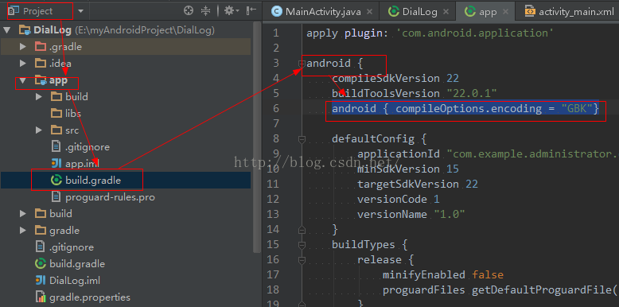The width and height of the screenshot is (619, 307).
Task: Close the MainActivity.java tab
Action: click(x=369, y=11)
